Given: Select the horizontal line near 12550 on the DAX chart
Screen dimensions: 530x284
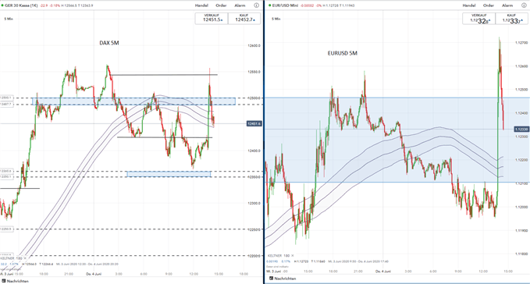Looking at the screenshot, I should (x=164, y=75).
